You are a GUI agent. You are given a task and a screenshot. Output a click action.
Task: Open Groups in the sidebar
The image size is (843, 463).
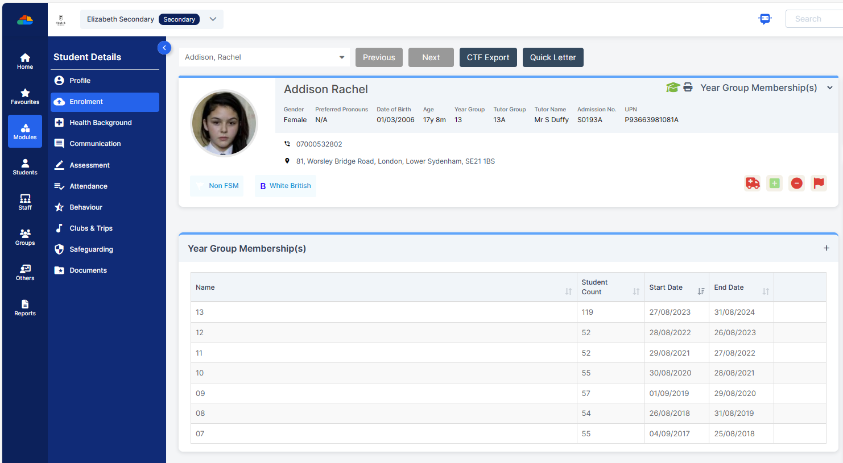pyautogui.click(x=25, y=237)
